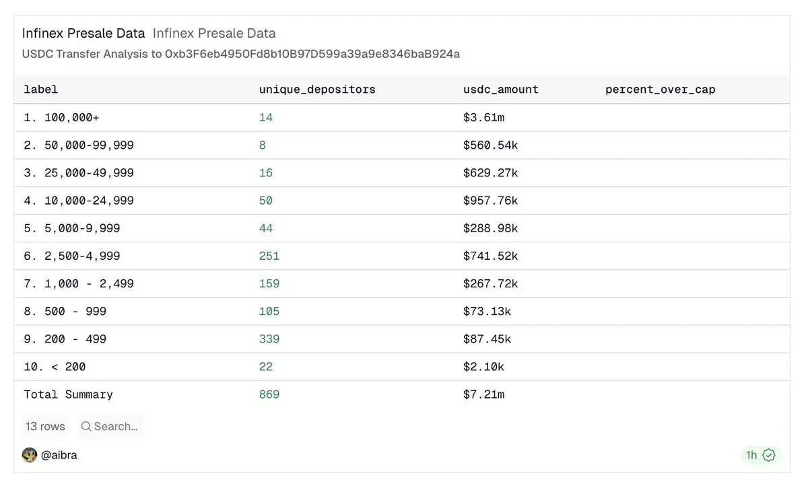Viewport: 808px width, 488px height.
Task: Select the Total Summary row label
Action: 68,394
